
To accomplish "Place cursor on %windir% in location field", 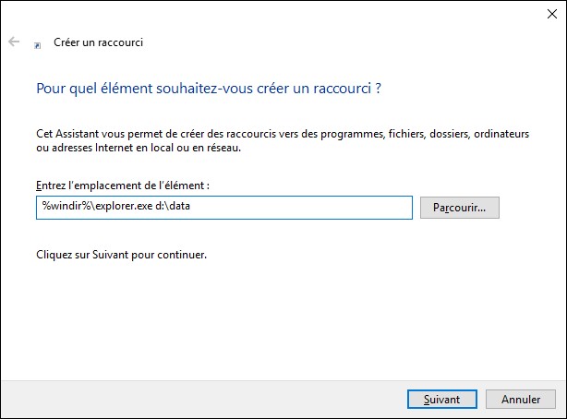I will 58,208.
